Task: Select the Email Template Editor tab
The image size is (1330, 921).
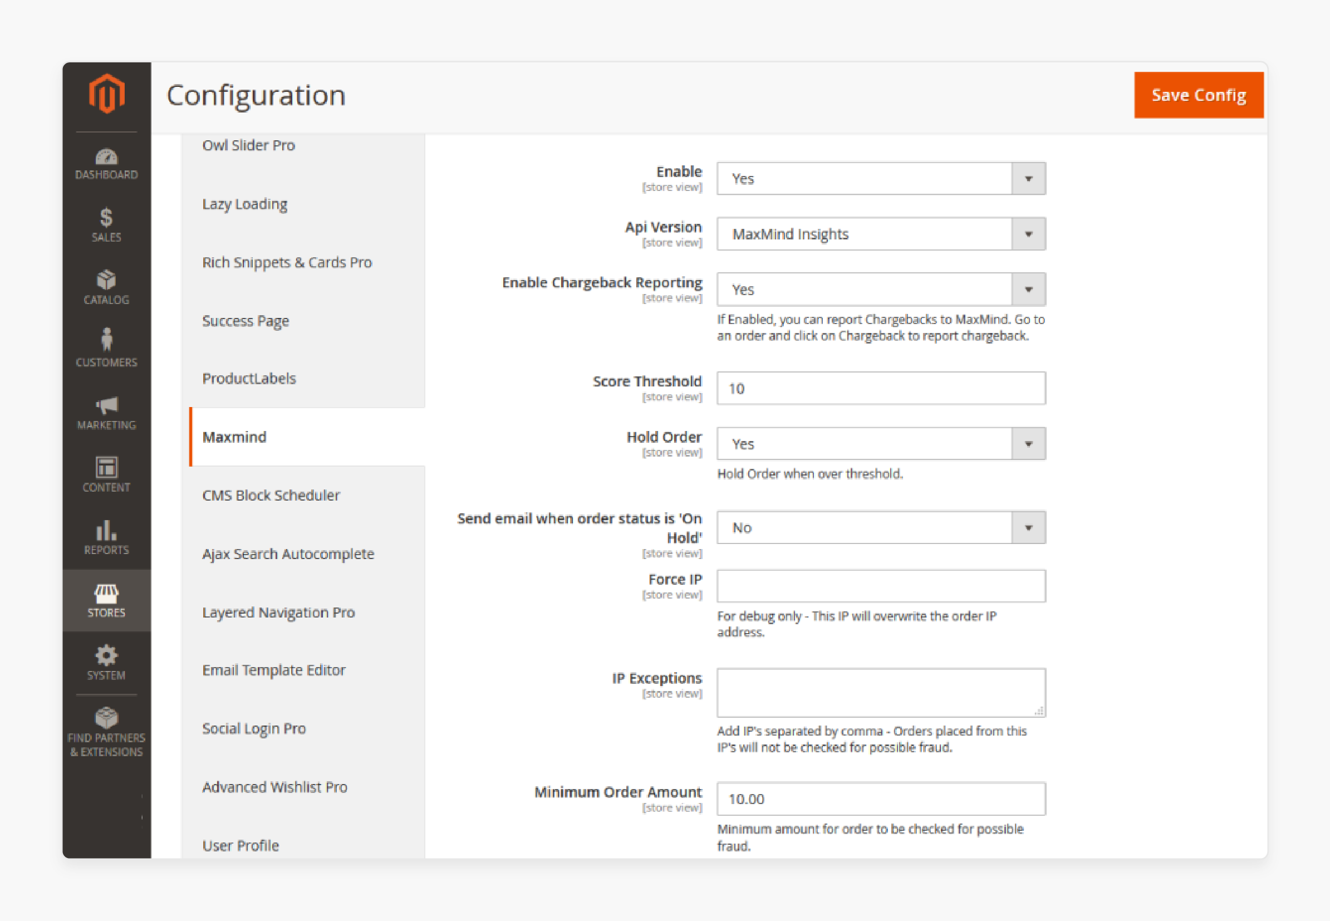Action: (x=273, y=670)
